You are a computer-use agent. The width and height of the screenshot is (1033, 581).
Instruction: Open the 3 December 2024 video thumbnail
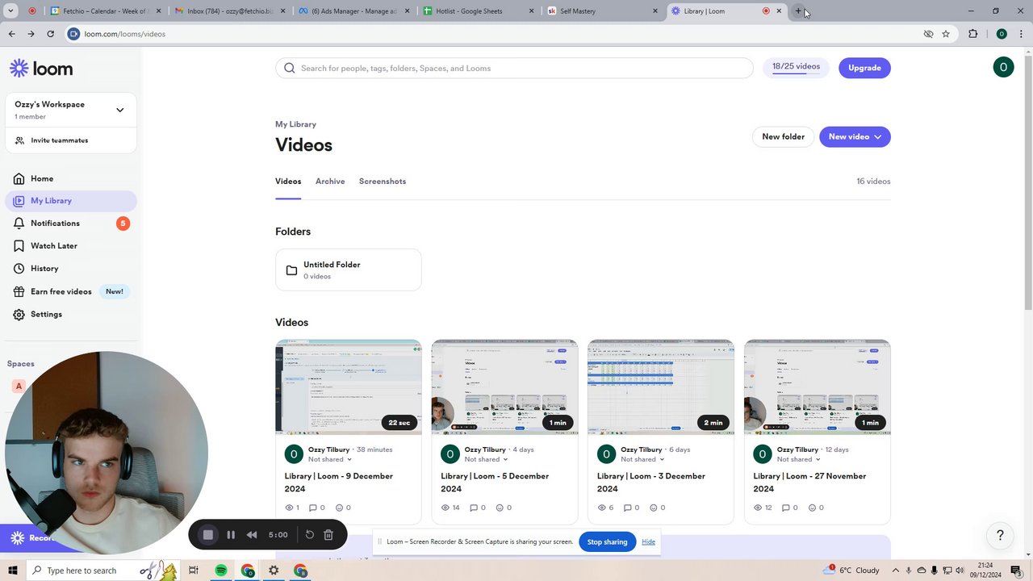(661, 387)
